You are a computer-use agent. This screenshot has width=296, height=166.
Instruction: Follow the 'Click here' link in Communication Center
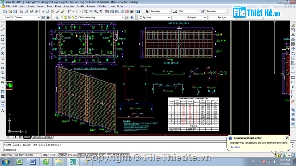[x=235, y=147]
